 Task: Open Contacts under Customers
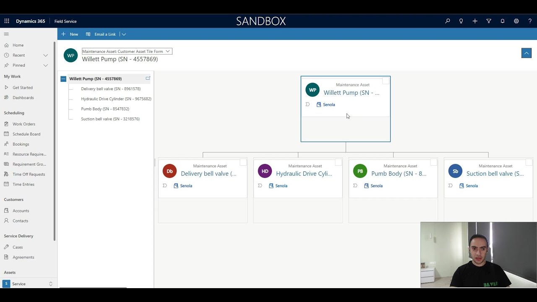click(x=21, y=221)
